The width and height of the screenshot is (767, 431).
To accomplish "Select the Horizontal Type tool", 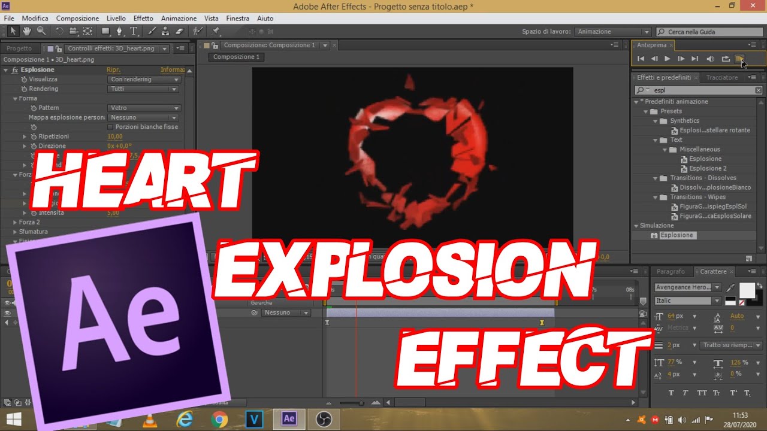I will click(134, 31).
